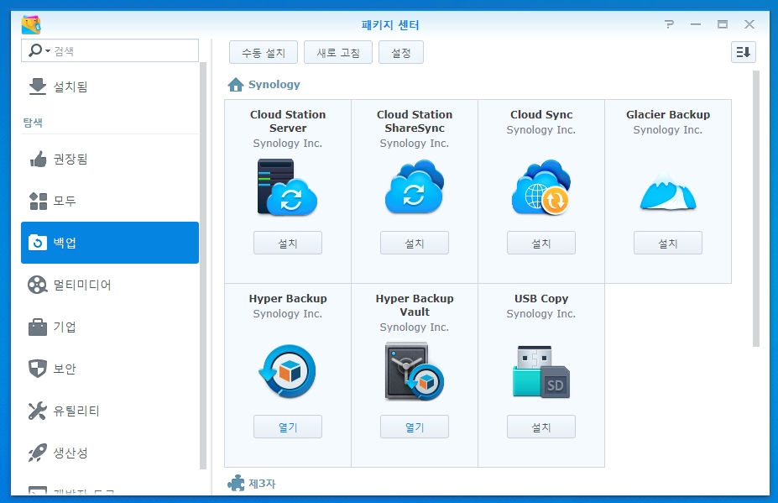Click the Glacier Backup mountain icon
This screenshot has width=778, height=503.
668,191
